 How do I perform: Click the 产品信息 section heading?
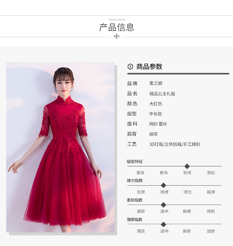click(x=117, y=27)
